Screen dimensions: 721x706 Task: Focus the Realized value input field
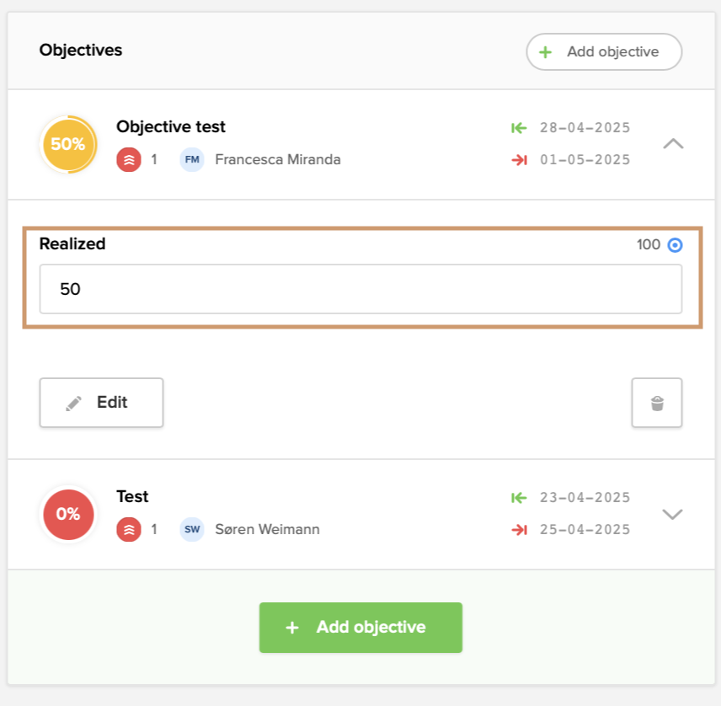pos(360,289)
